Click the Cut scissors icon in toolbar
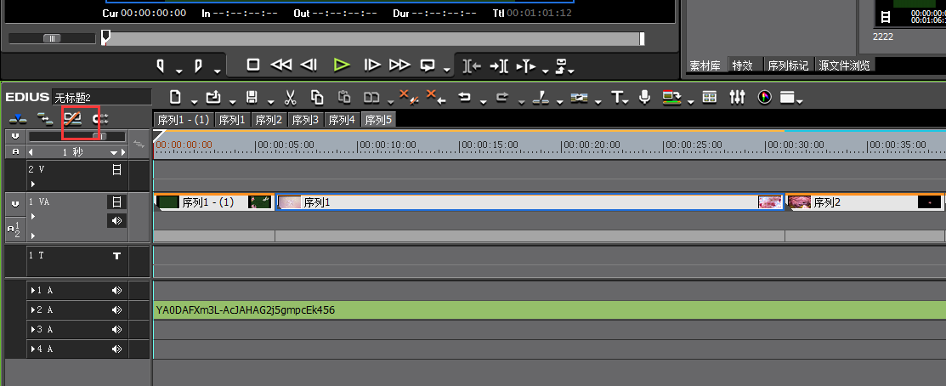The height and width of the screenshot is (386, 946). [290, 97]
